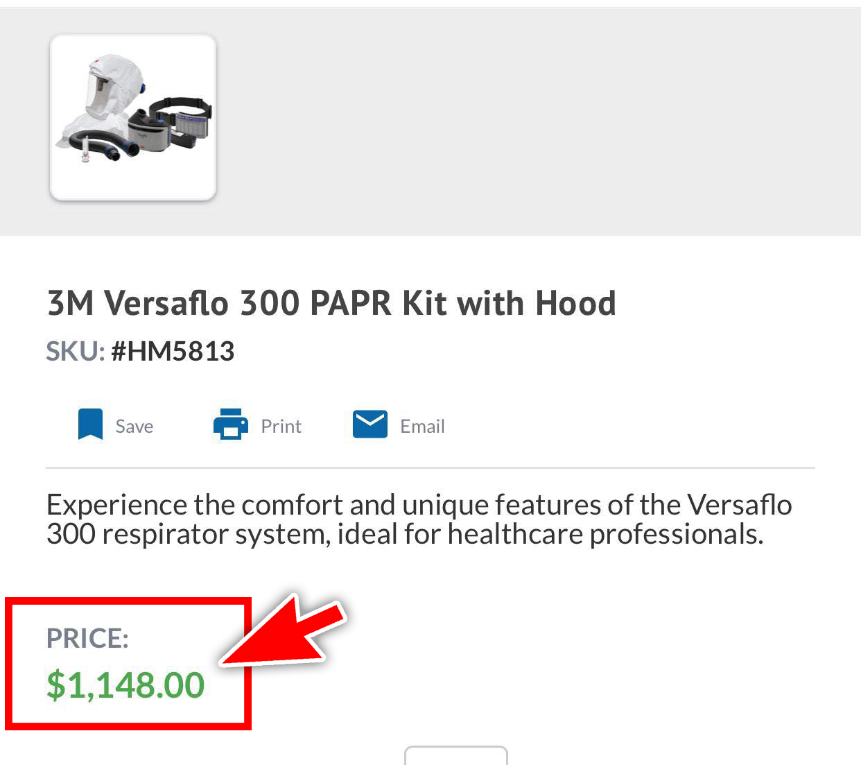Click the product description paragraph
Screen dimensions: 861x765
(419, 519)
